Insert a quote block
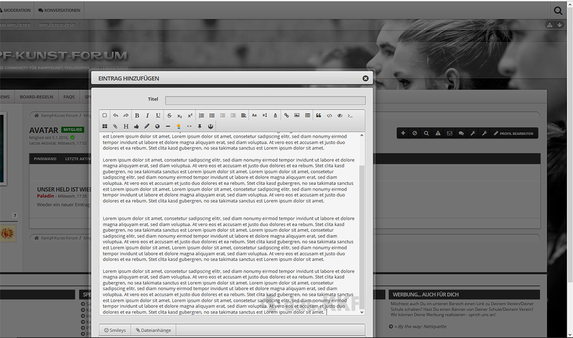Viewport: 573px width, 338px height. coord(319,116)
